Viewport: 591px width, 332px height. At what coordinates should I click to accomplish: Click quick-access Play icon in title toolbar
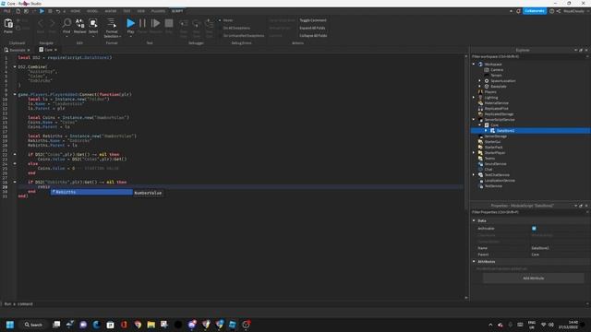coord(42,11)
